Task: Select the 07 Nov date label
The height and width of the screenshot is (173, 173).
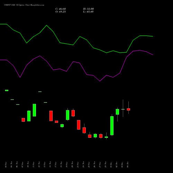Action: click(22, 165)
